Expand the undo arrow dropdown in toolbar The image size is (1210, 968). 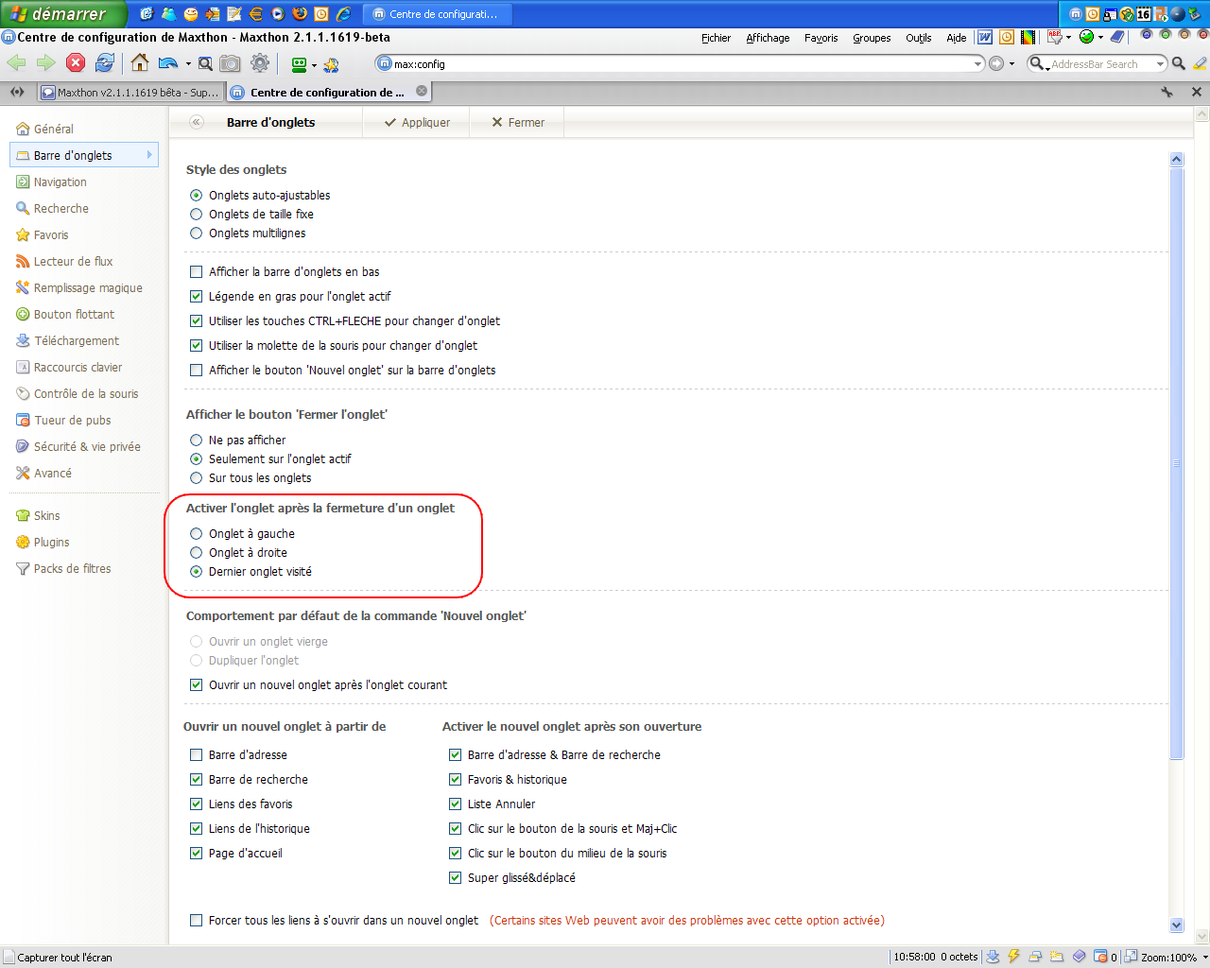[x=188, y=64]
